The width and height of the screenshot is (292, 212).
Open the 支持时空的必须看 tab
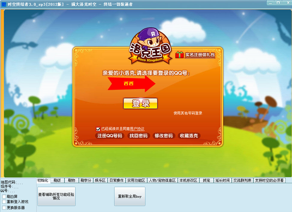click(x=269, y=180)
